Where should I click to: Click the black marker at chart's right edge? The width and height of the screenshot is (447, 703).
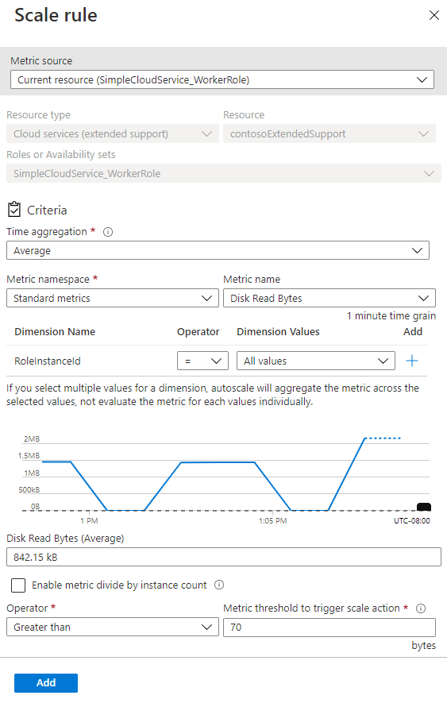(x=424, y=507)
